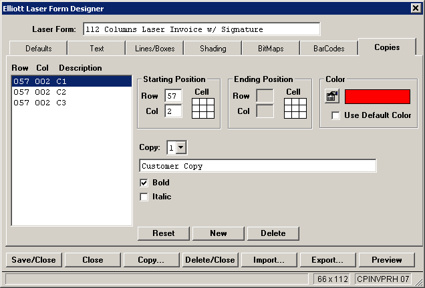
Task: Open the Shading tab
Action: tap(213, 49)
